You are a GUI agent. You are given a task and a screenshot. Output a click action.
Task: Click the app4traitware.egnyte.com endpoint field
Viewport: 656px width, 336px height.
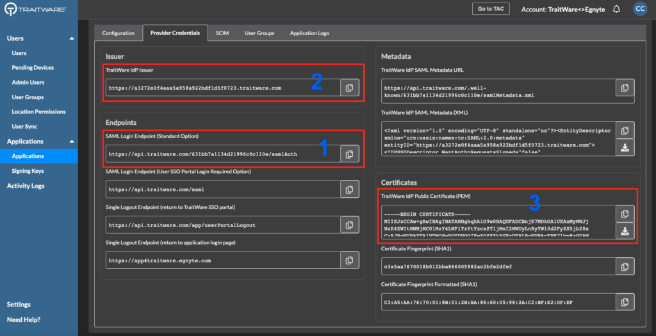(223, 260)
